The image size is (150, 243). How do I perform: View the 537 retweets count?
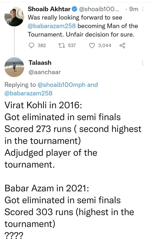coord(72,46)
